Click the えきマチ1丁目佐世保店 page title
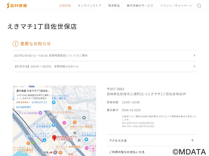This screenshot has height=156, width=209. click(42, 27)
